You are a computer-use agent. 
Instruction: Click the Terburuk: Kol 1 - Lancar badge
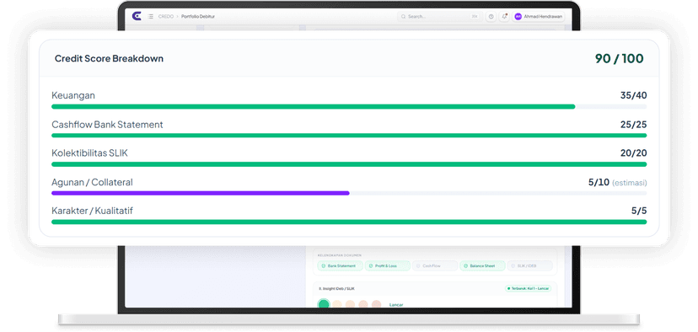(529, 288)
